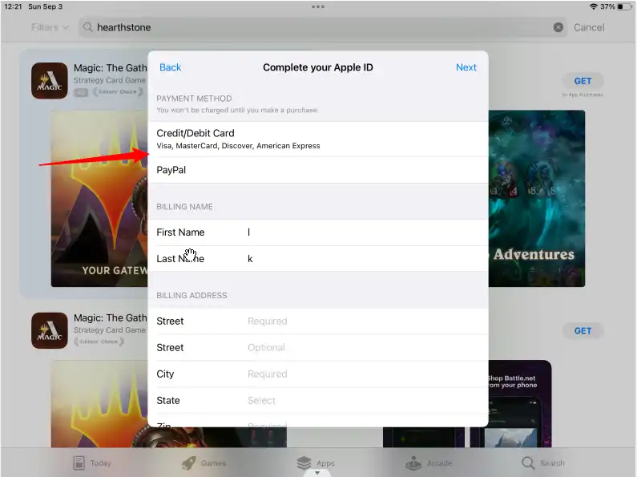Screen dimensions: 637x477
Task: Tap the Search magnifier icon in tab bar
Action: [x=528, y=463]
